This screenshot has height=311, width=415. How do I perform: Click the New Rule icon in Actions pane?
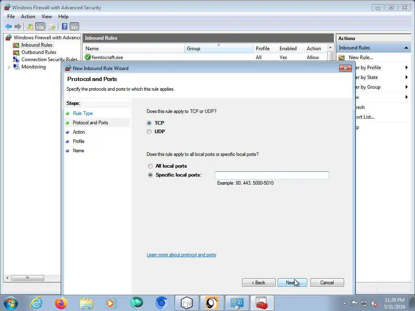342,58
